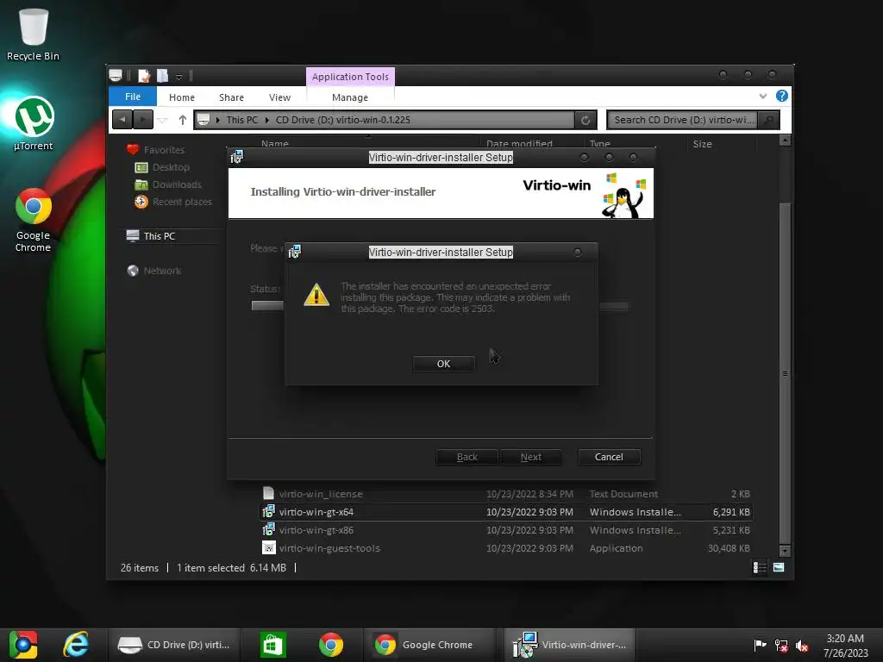Open the Manage ribbon tab
Viewport: 883px width, 662px height.
point(350,97)
